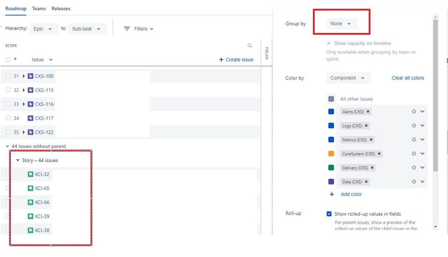Viewport: 448px width, 257px height.
Task: Click Create issue
Action: pos(236,60)
